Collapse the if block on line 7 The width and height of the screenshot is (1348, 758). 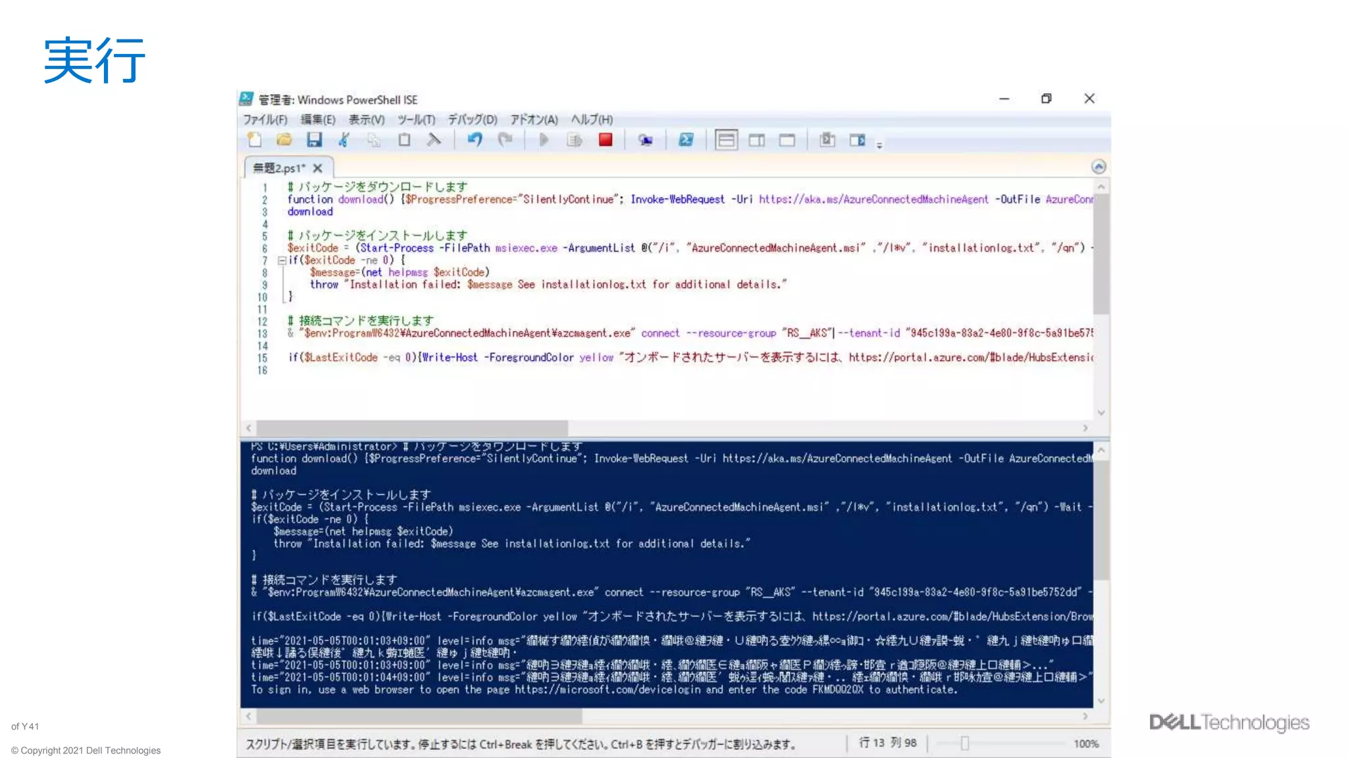click(282, 261)
